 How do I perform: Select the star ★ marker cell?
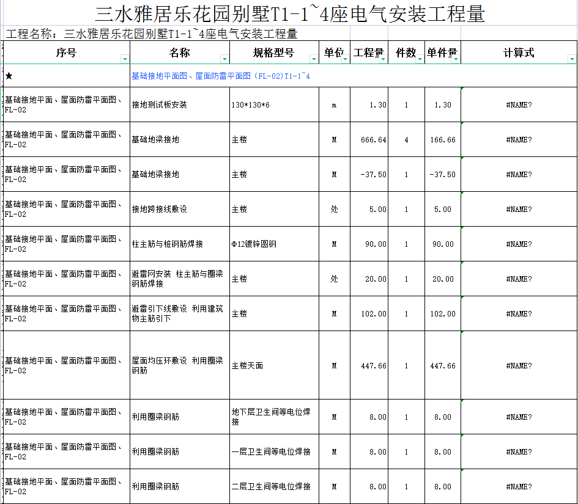[9, 76]
